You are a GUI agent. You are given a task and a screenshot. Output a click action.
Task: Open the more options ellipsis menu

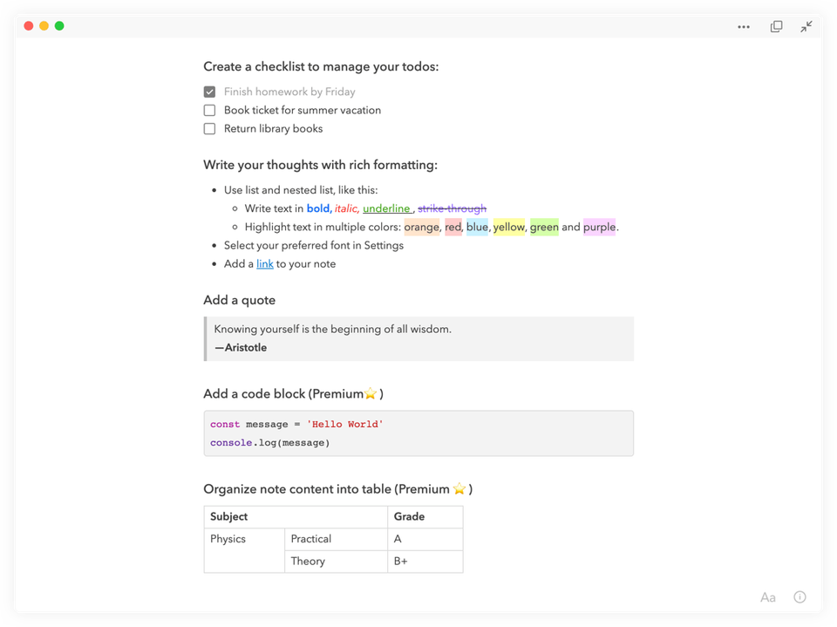743,26
